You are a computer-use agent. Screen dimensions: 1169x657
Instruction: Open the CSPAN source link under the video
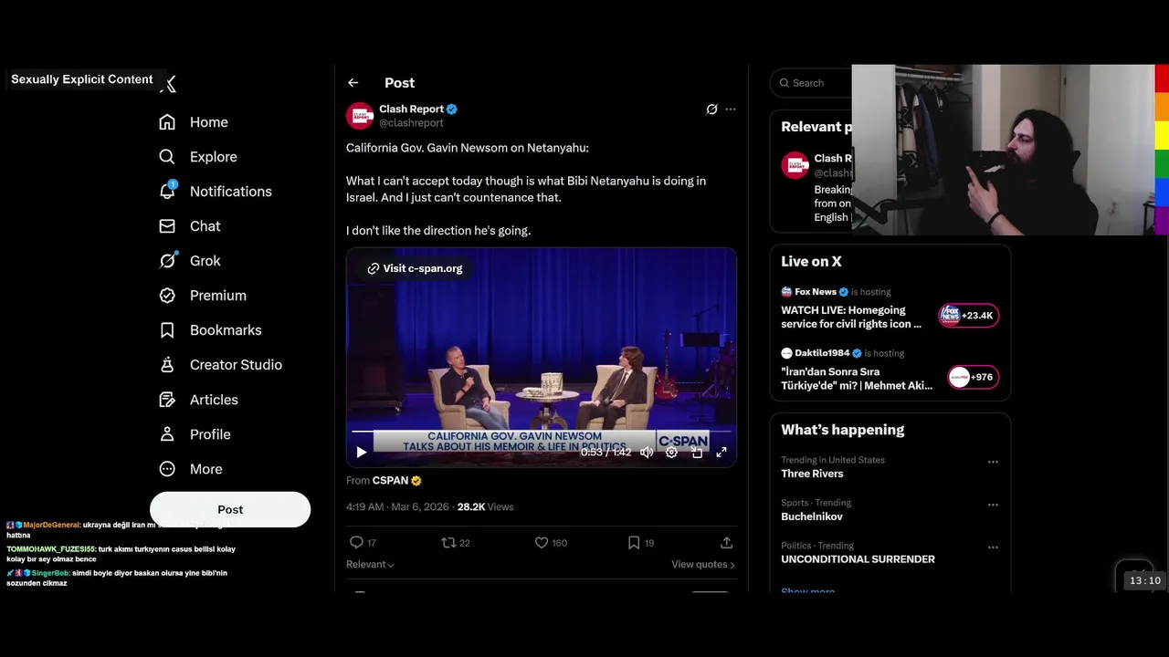[x=396, y=481]
